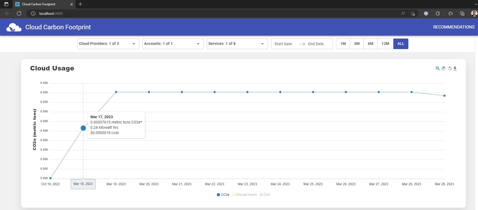
Task: Select the 6M date range
Action: tap(370, 44)
